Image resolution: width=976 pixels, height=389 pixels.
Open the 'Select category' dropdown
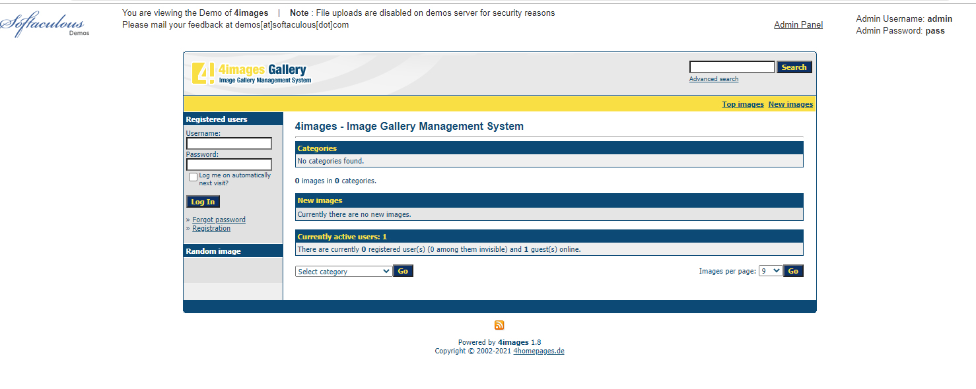343,271
